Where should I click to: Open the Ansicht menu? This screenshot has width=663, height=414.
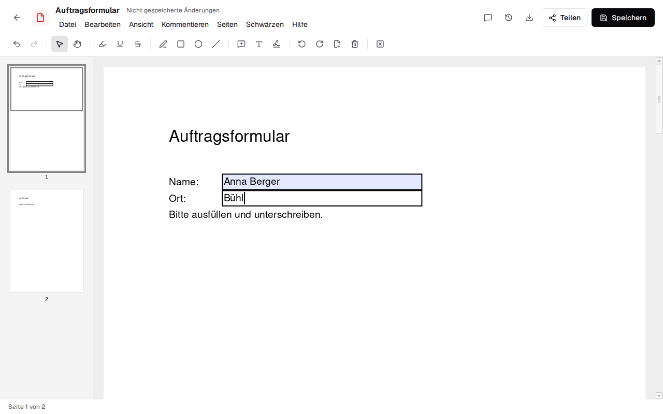(x=141, y=24)
